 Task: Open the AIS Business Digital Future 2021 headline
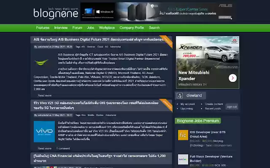pos(99,39)
